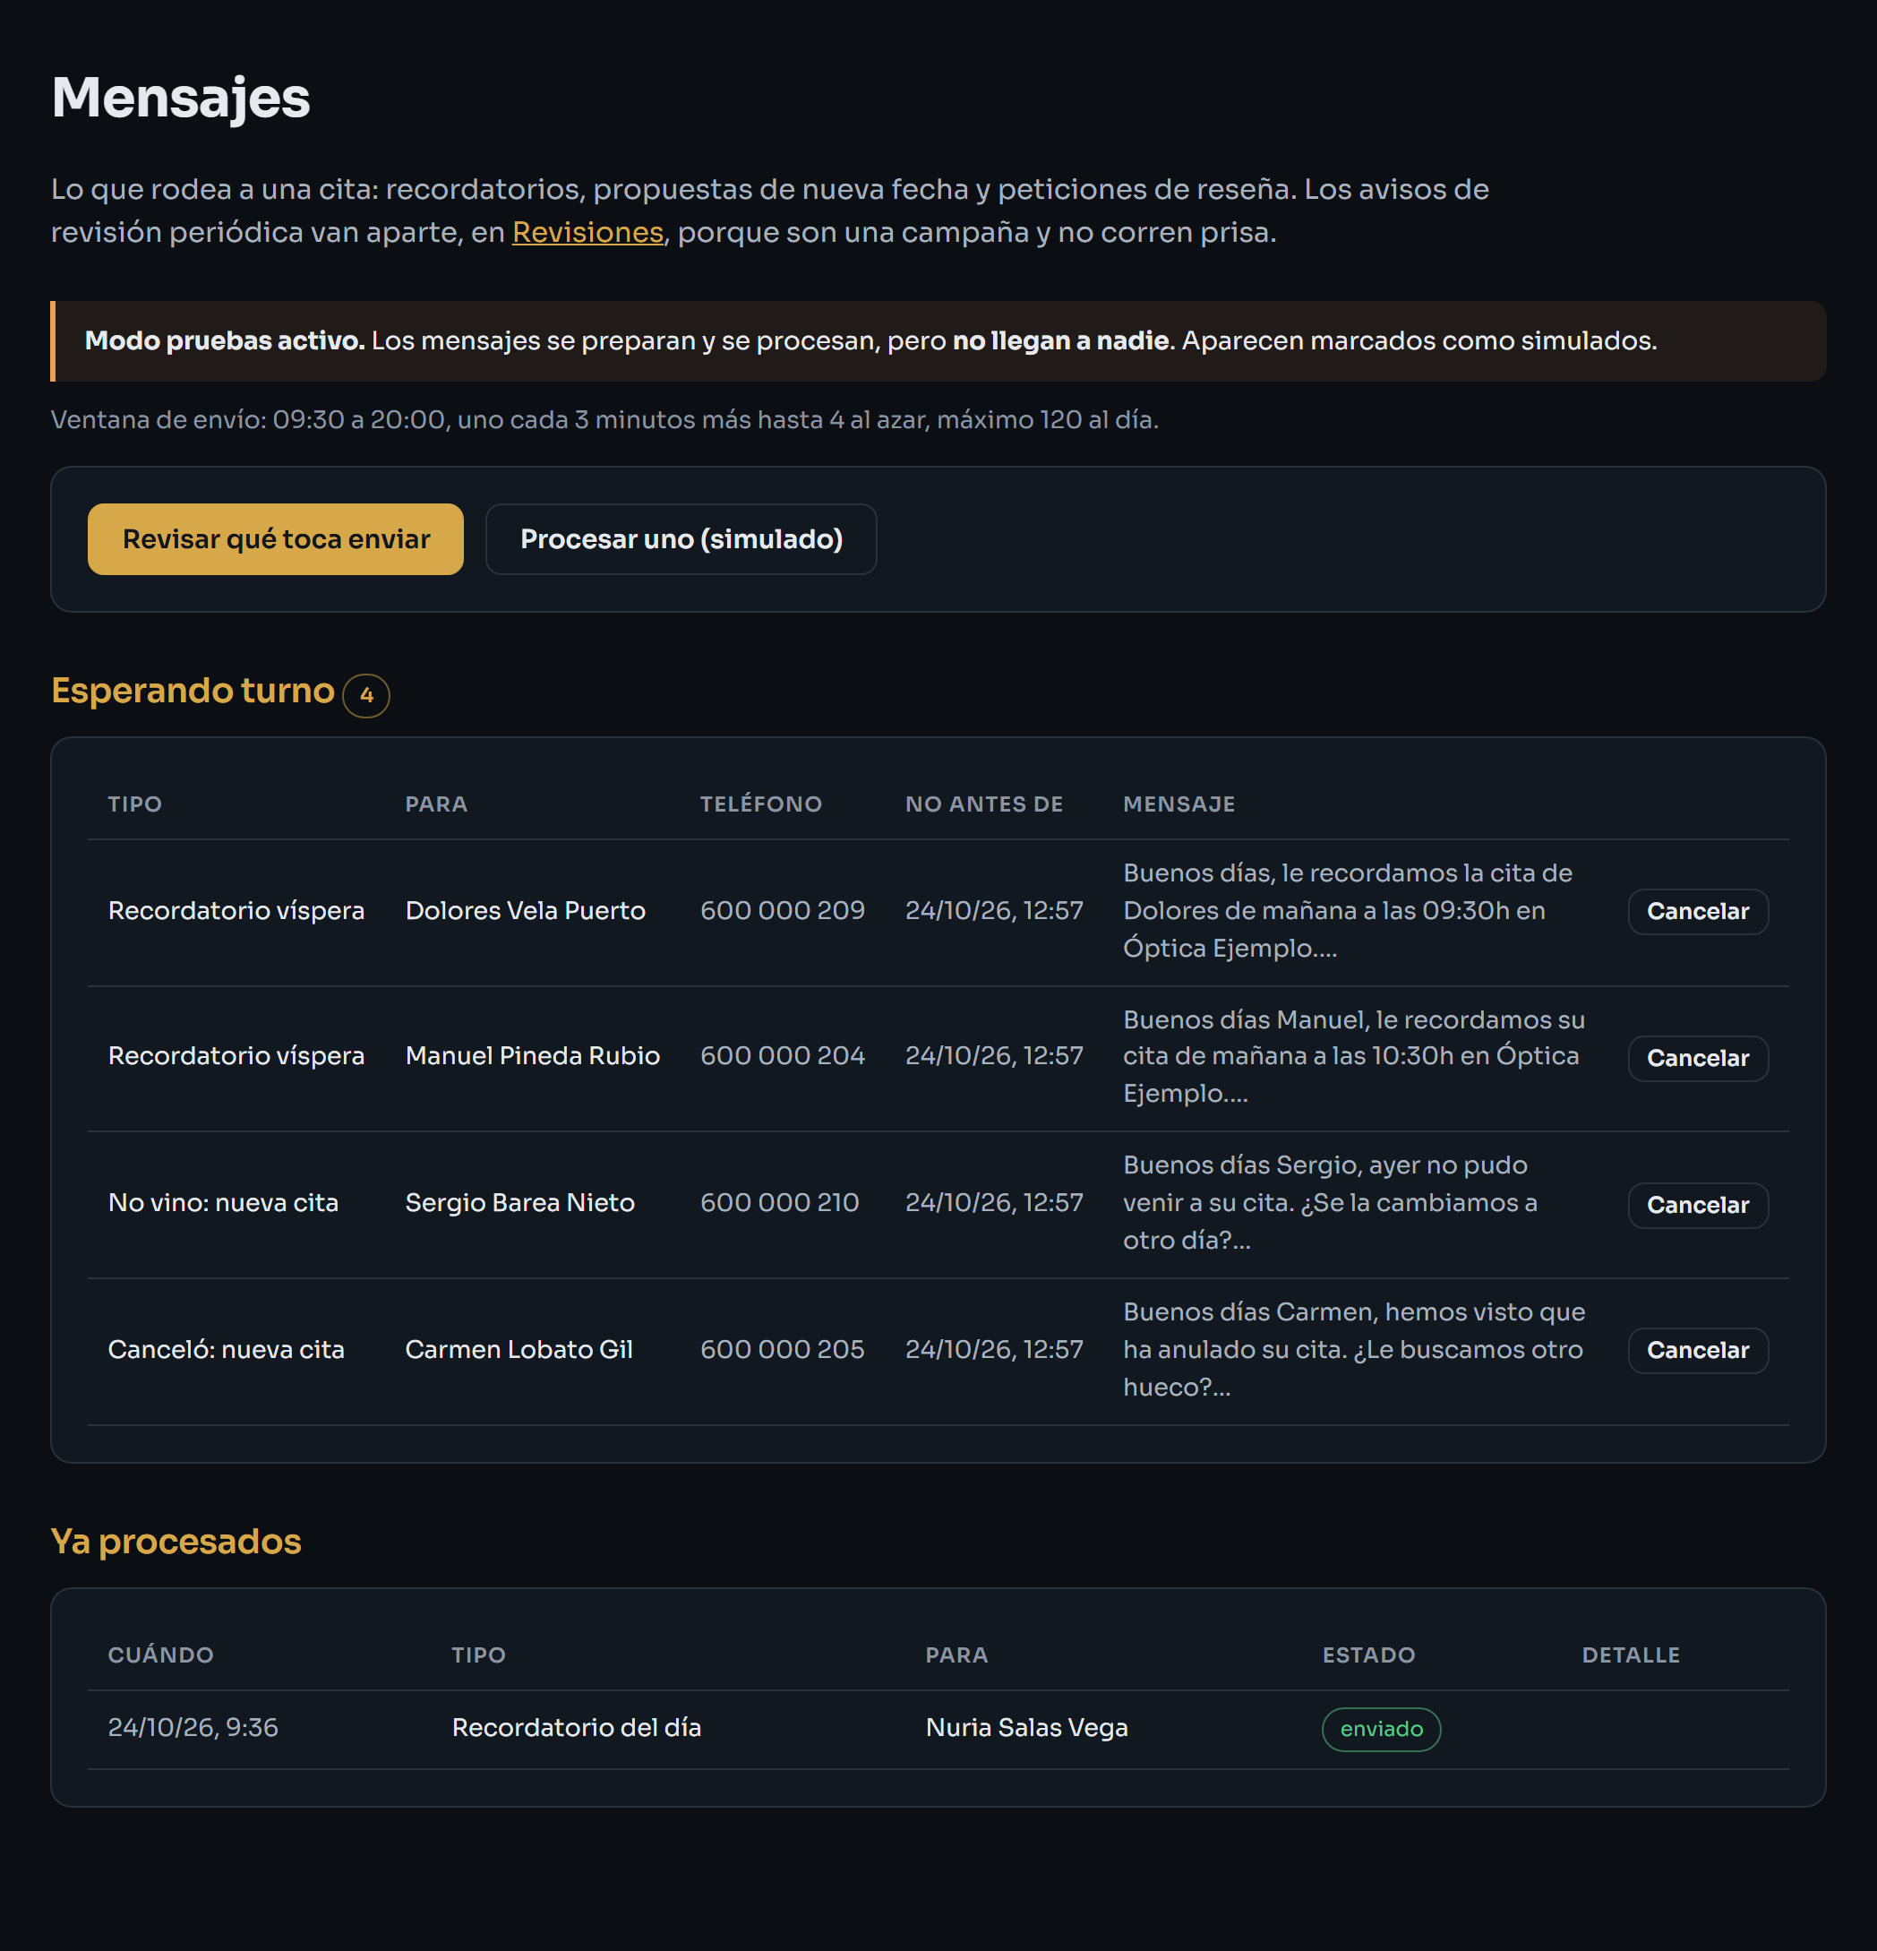The image size is (1877, 1951).
Task: Click the 'NO ANTES DE' column header
Action: (983, 804)
